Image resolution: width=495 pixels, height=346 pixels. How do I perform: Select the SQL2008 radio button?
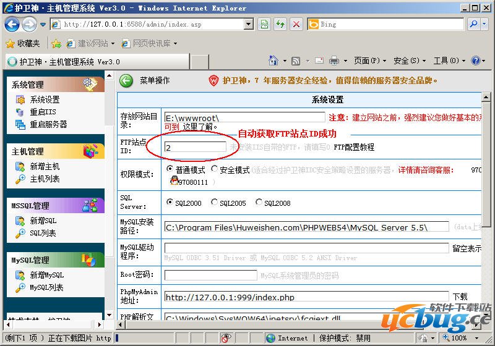(259, 201)
